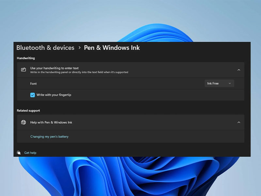This screenshot has height=196, width=261.
Task: Go back to Bluetooth & devices breadcrumb
Action: [x=45, y=48]
